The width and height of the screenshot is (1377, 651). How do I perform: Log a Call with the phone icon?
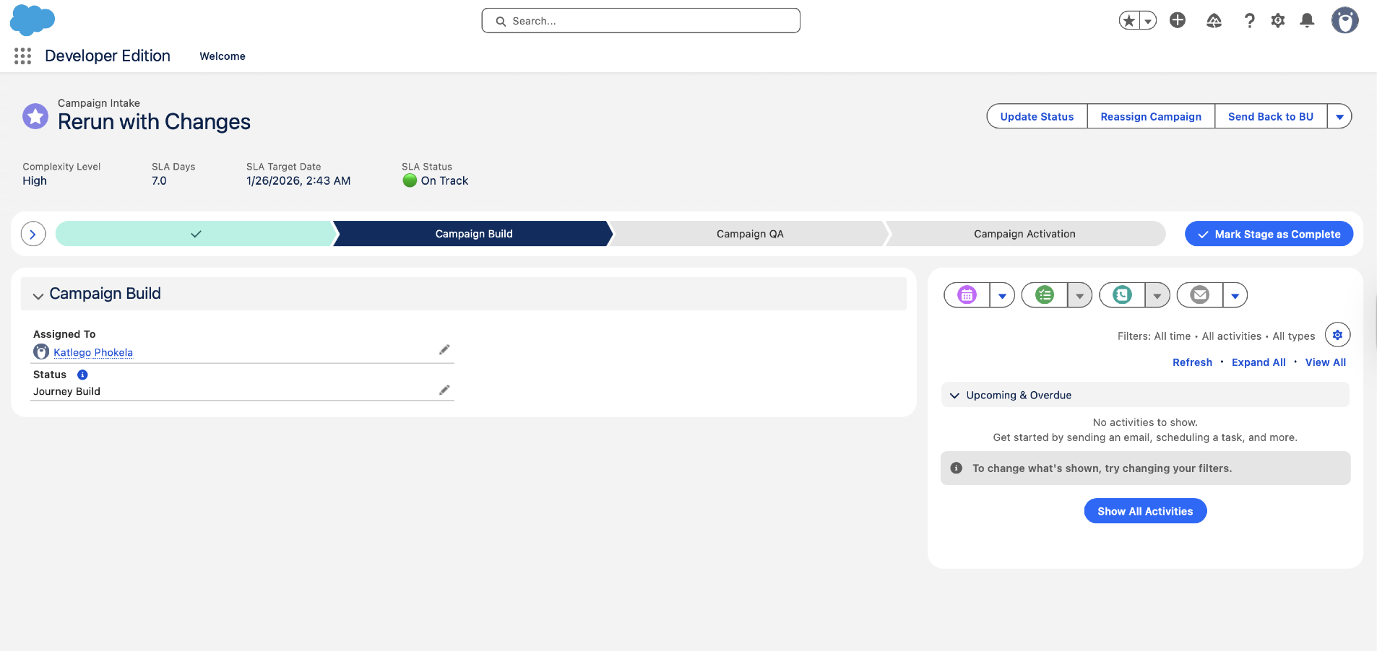1122,294
